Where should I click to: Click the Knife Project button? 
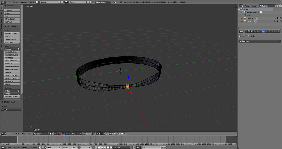pyautogui.click(x=12, y=81)
